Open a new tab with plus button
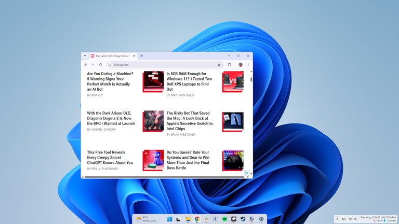This screenshot has height=224, width=399. click(141, 56)
